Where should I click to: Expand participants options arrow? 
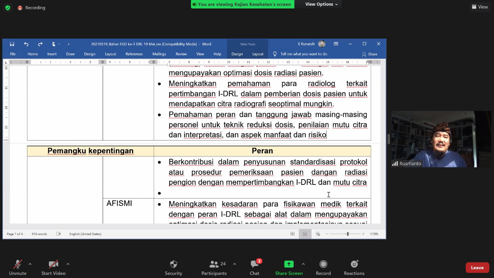234,264
